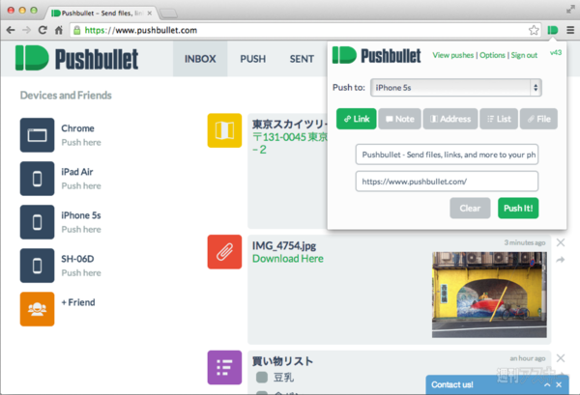Viewport: 580px width, 395px height.
Task: Click the IMG_4754.jpg file name
Action: tap(284, 245)
